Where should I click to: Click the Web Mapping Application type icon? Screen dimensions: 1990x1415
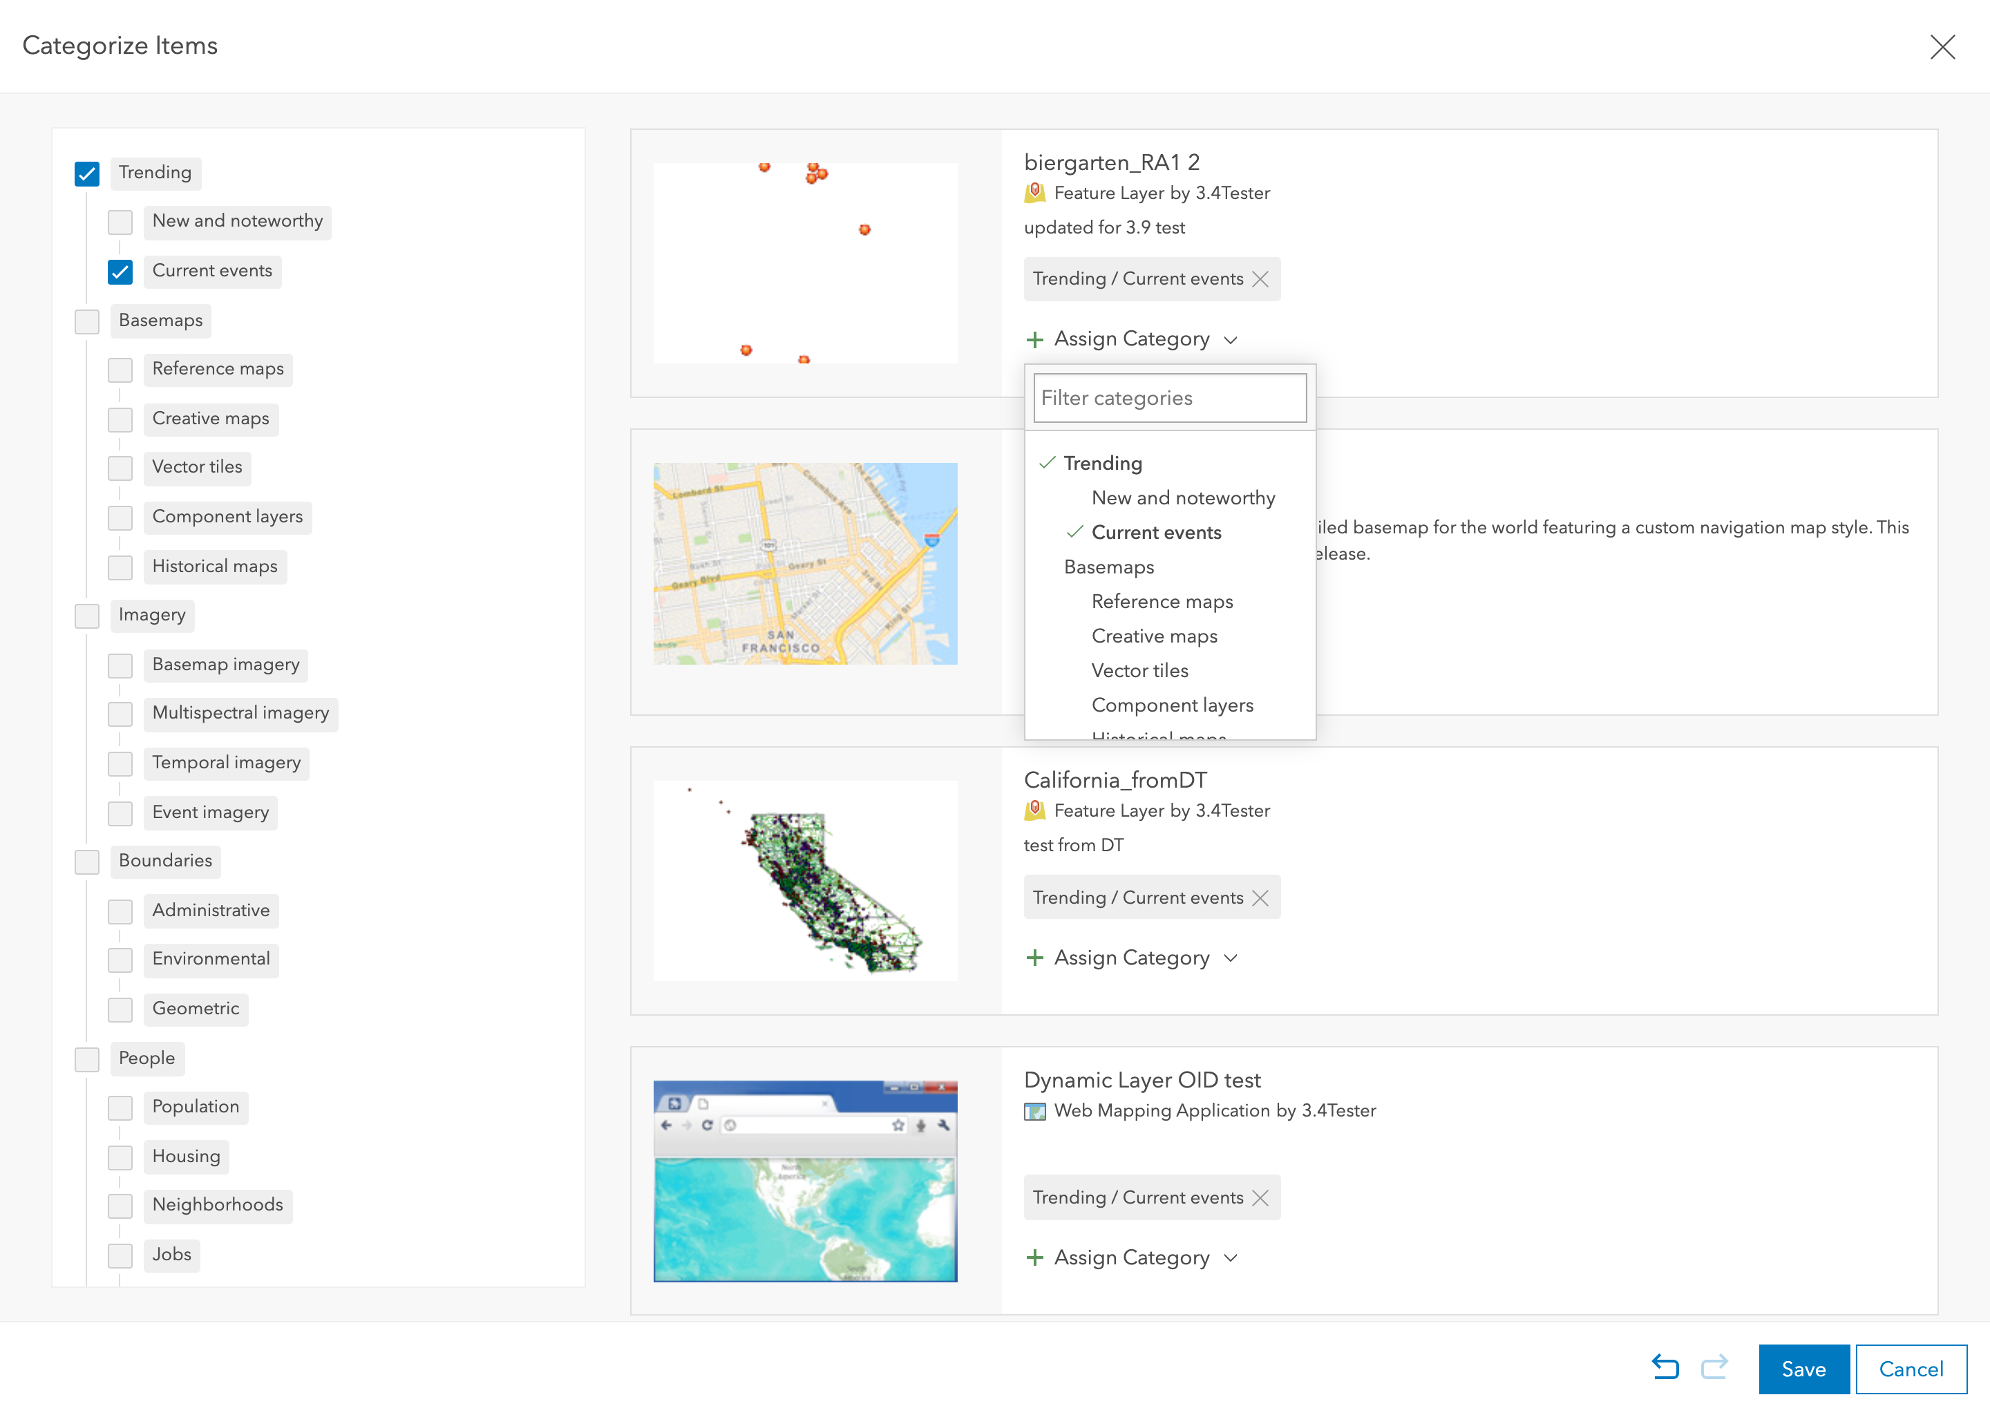point(1034,1111)
